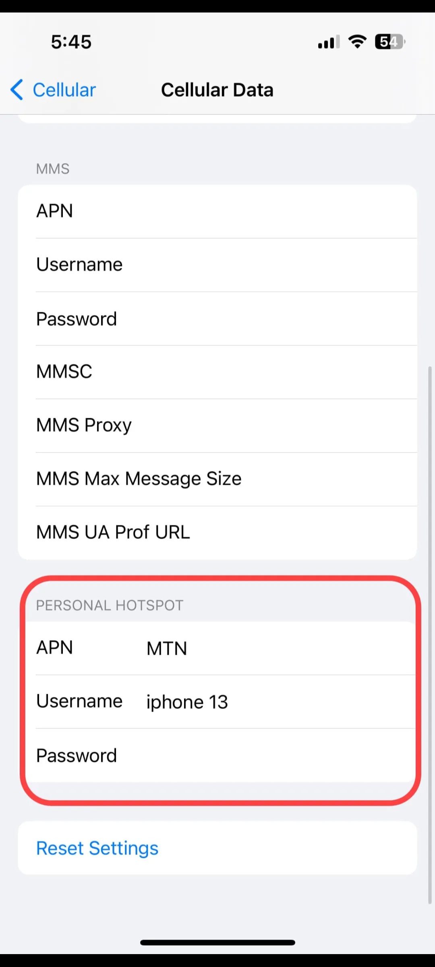Tap the Cellular Data page title
The image size is (435, 967).
tap(217, 90)
